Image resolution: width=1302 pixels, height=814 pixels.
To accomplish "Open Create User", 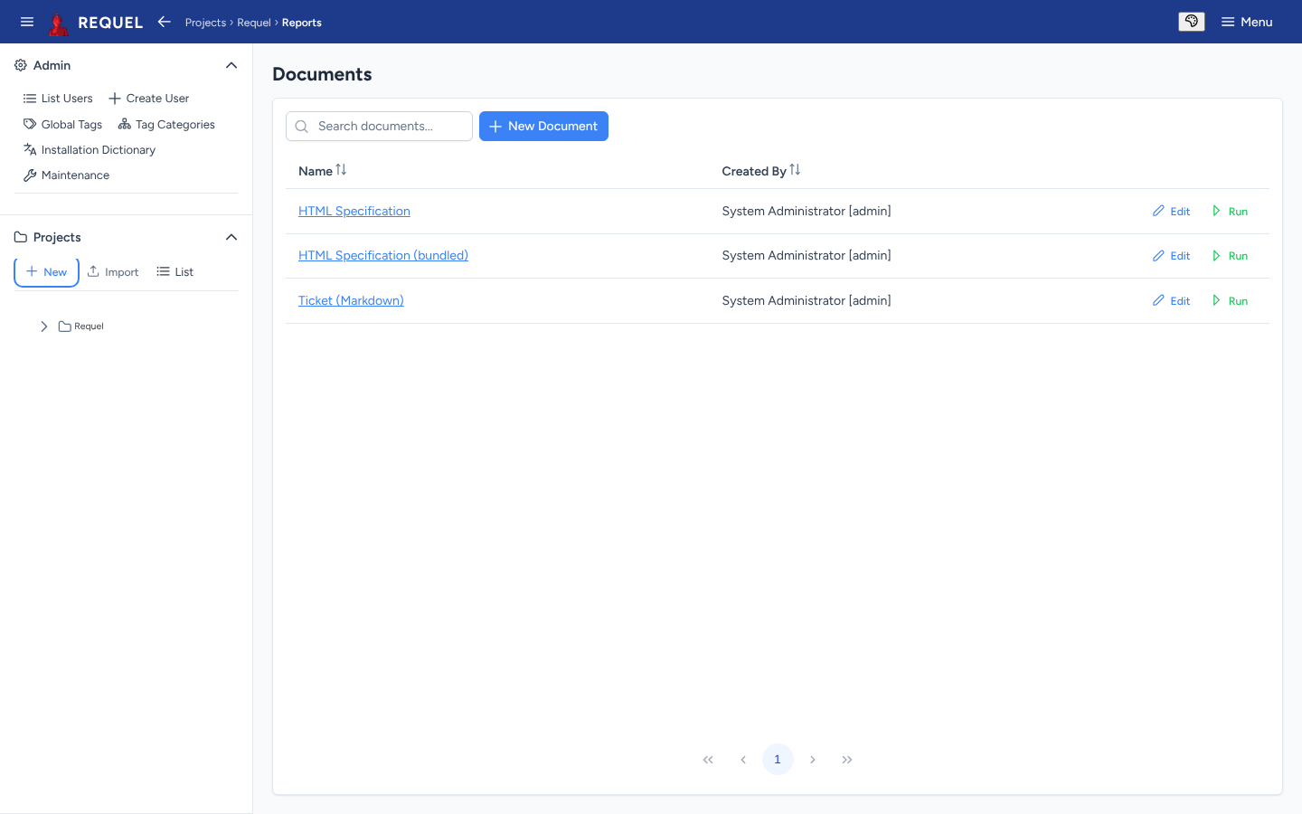I will (x=149, y=99).
